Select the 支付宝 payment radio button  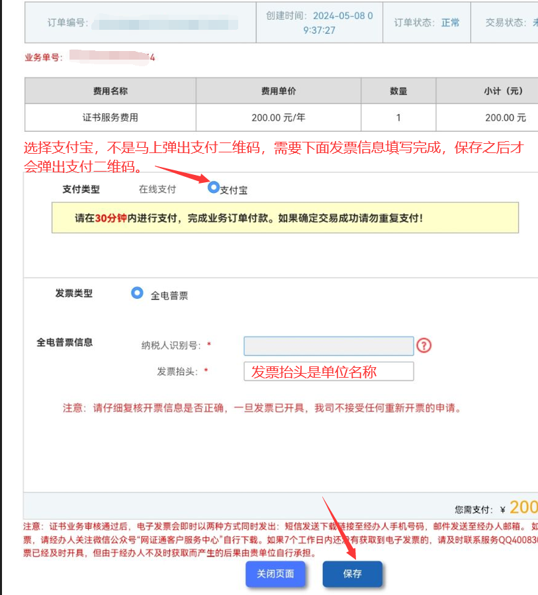[x=214, y=188]
